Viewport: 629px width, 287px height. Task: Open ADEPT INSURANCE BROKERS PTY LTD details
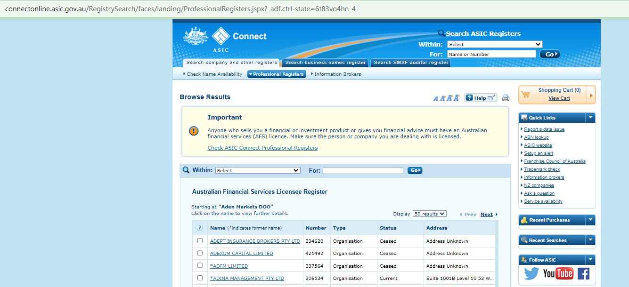(255, 241)
